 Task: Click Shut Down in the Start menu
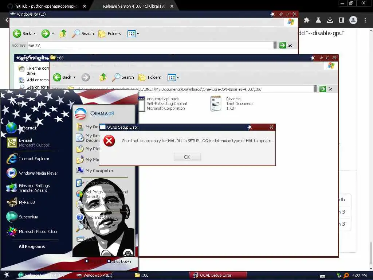[x=119, y=261]
